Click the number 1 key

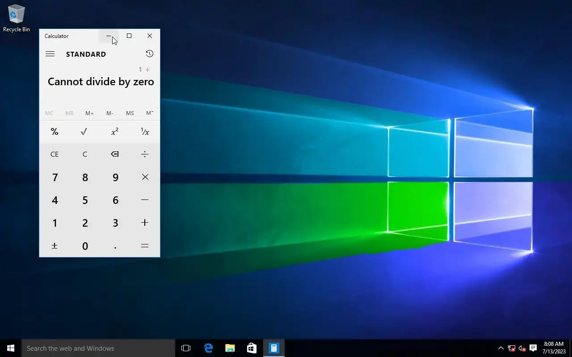pos(55,223)
